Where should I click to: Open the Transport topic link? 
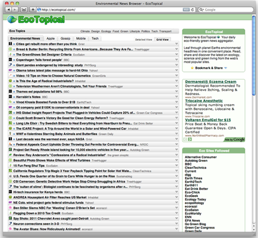coord(165,31)
